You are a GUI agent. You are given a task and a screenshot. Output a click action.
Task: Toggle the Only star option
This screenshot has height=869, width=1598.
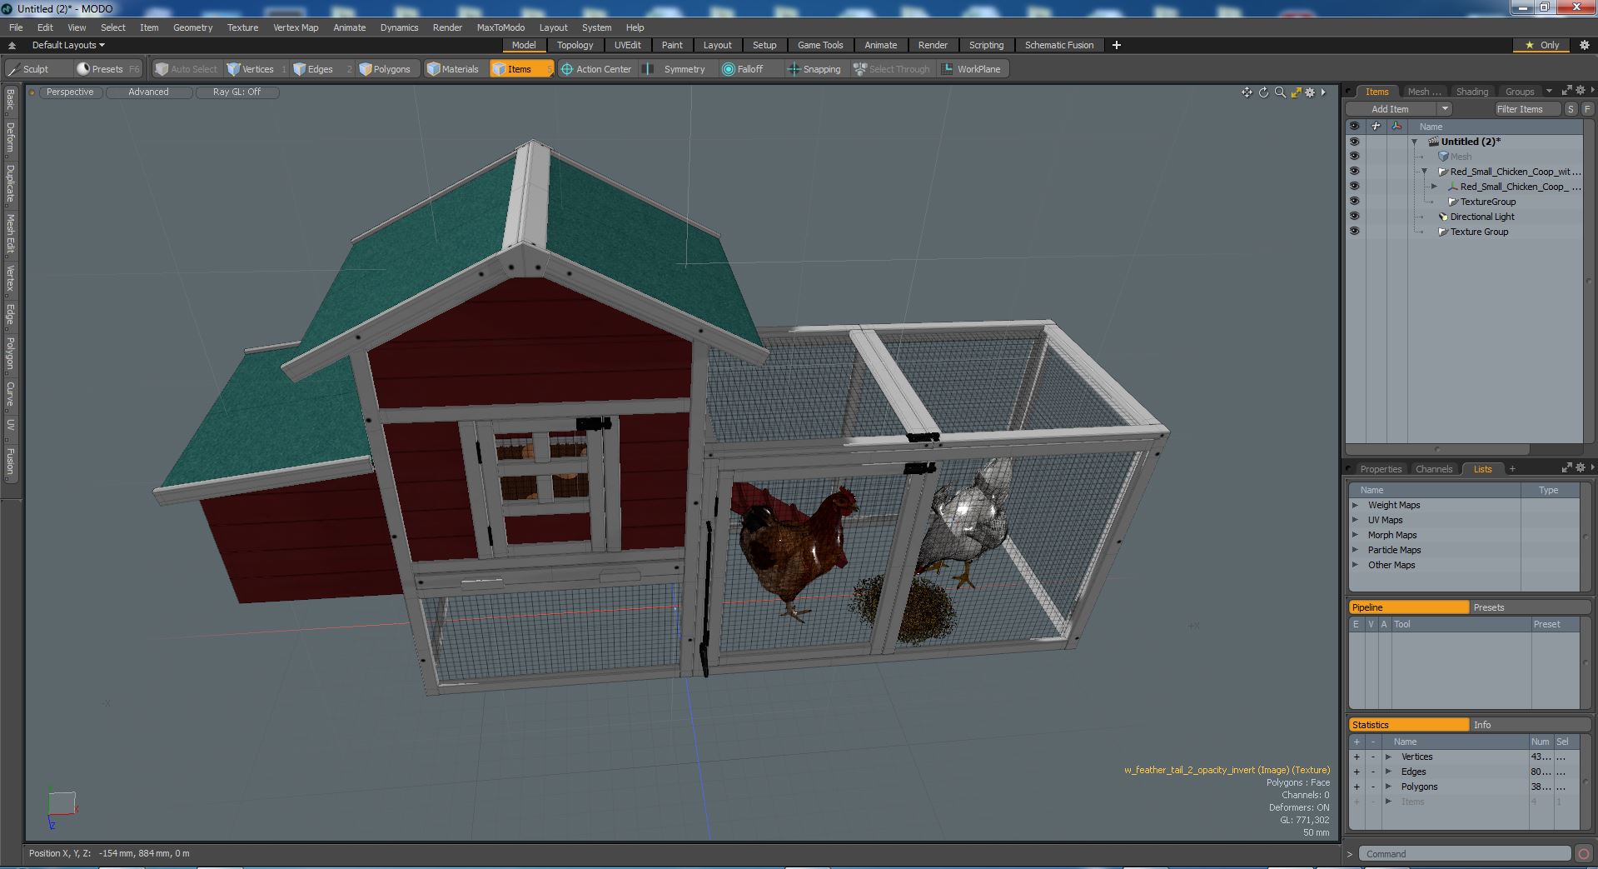tap(1542, 45)
